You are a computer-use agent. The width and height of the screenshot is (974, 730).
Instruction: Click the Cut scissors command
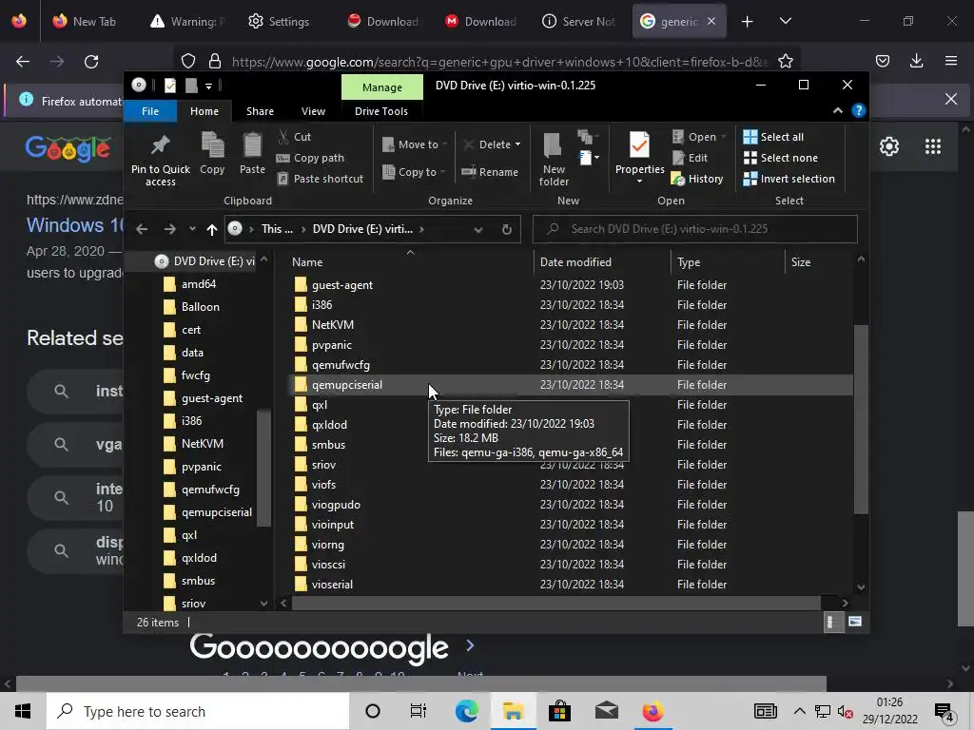click(295, 137)
